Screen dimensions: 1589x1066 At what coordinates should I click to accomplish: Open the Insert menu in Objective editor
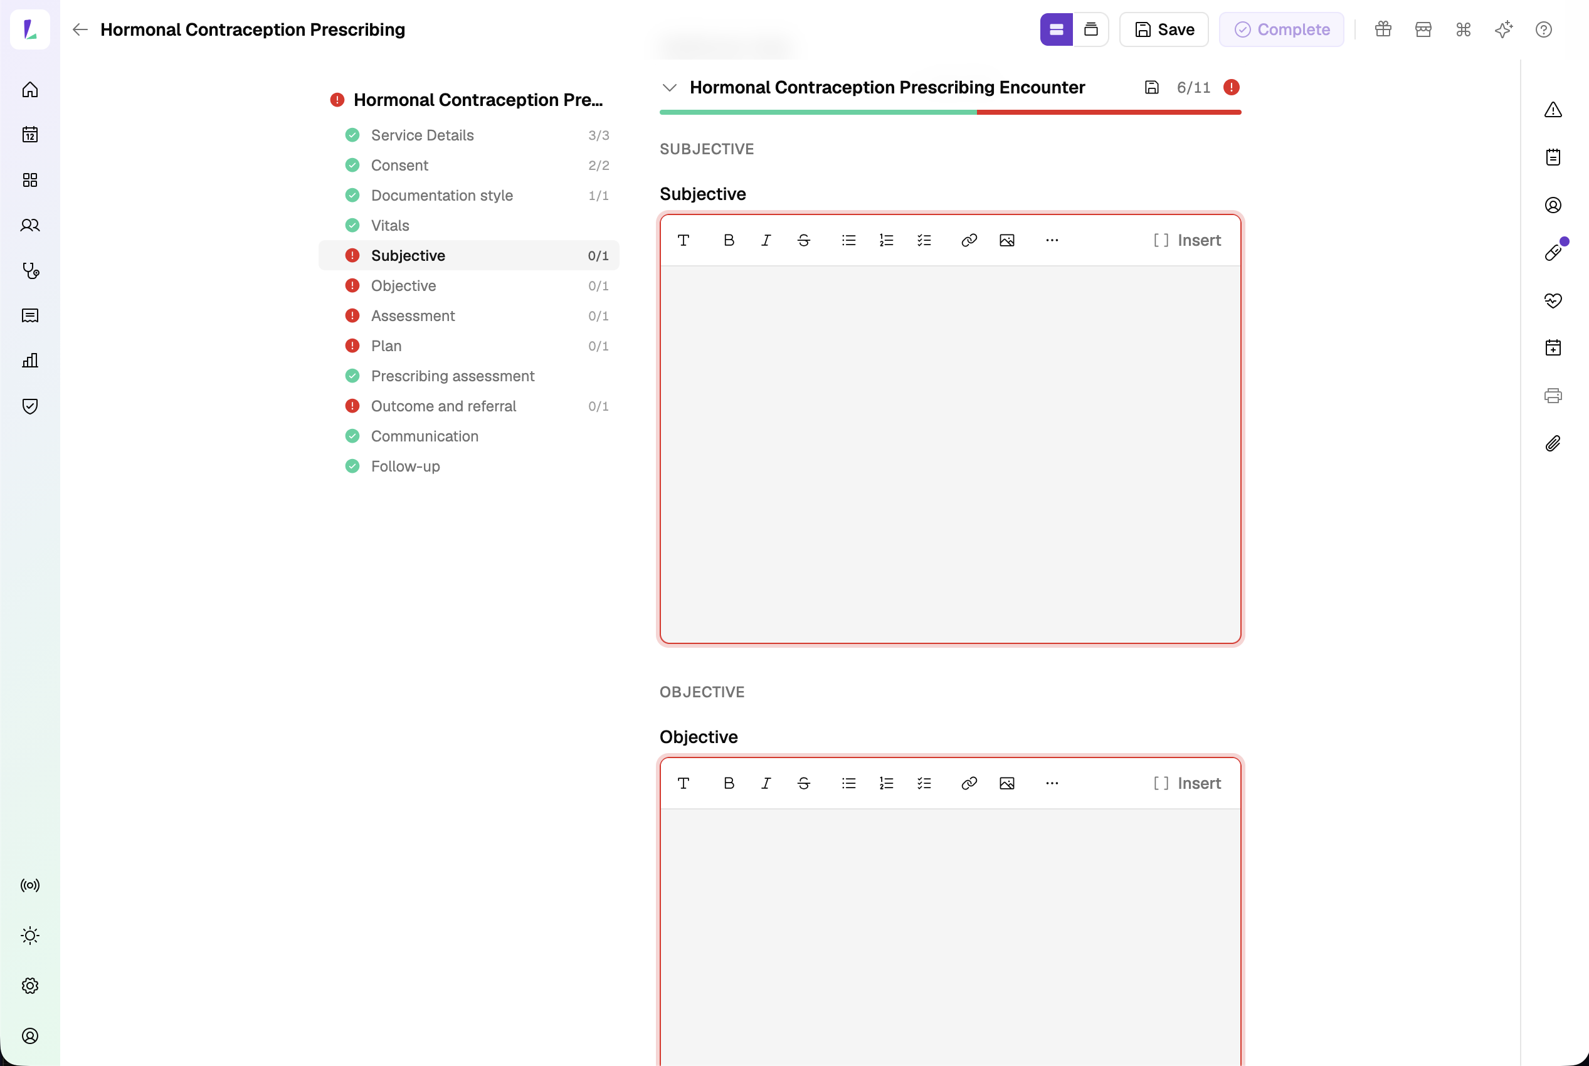[x=1187, y=783]
